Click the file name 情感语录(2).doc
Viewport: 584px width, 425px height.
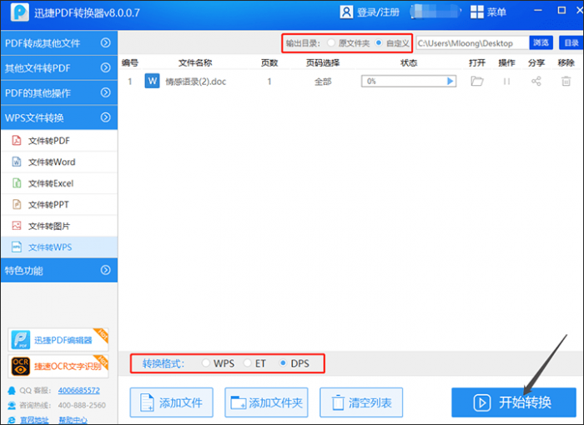[195, 82]
